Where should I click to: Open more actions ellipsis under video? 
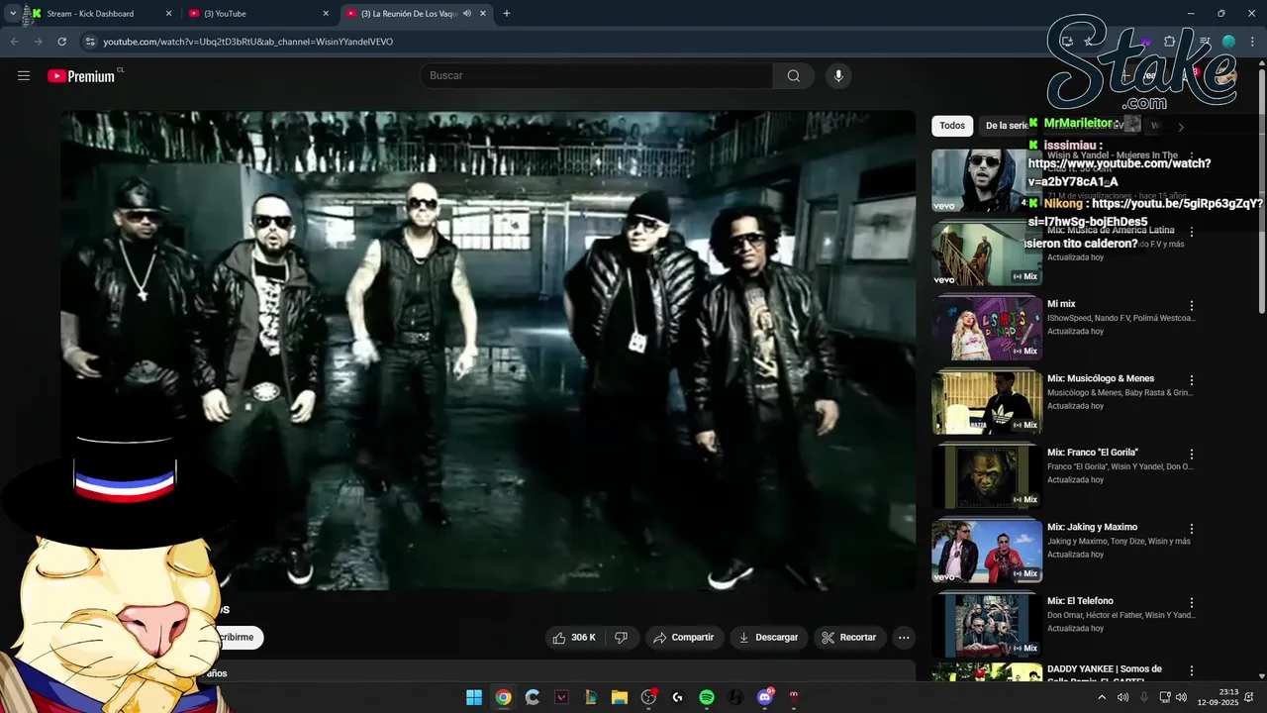pyautogui.click(x=904, y=638)
